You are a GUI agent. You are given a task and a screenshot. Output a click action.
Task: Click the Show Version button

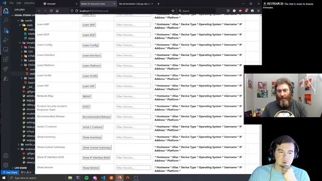coord(91,168)
